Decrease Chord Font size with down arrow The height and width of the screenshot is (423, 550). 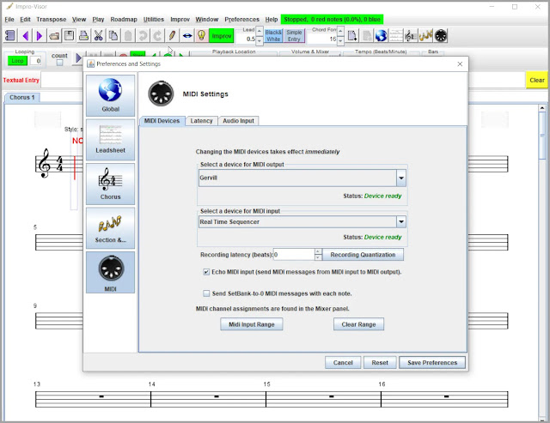coord(340,40)
